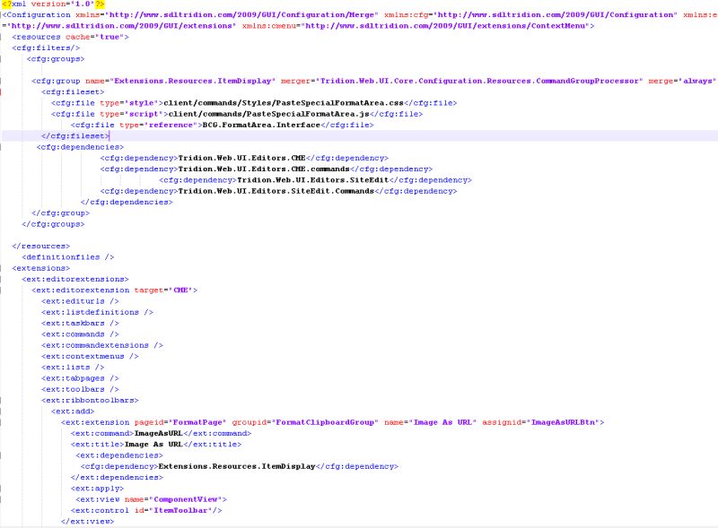This screenshot has width=718, height=528.
Task: Click the ext:tabpages tag
Action: [80, 378]
